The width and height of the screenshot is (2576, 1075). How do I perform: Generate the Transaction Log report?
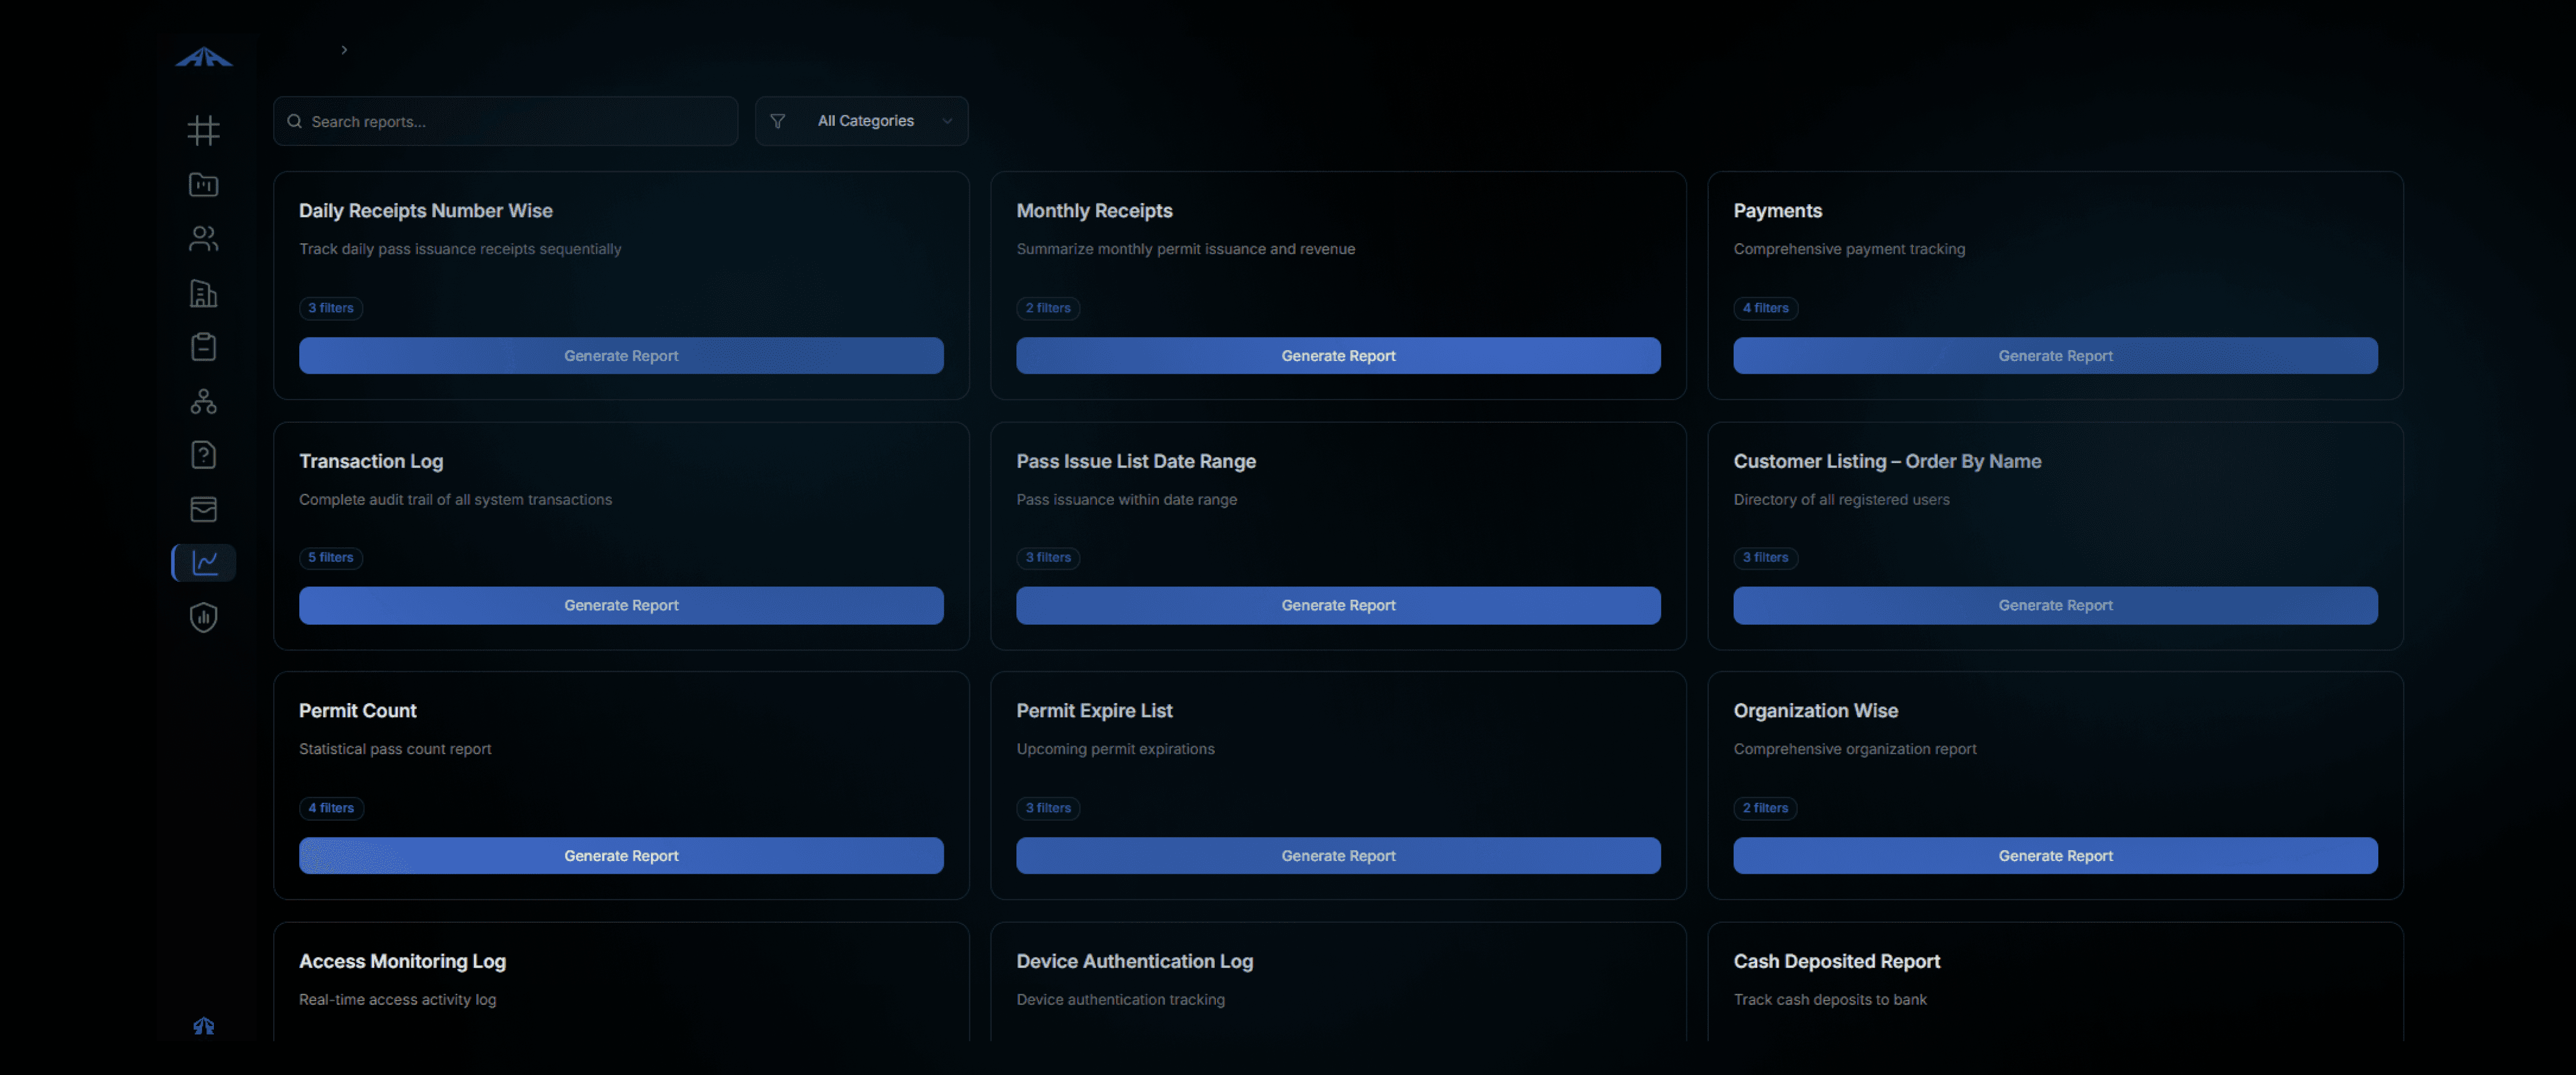[620, 605]
